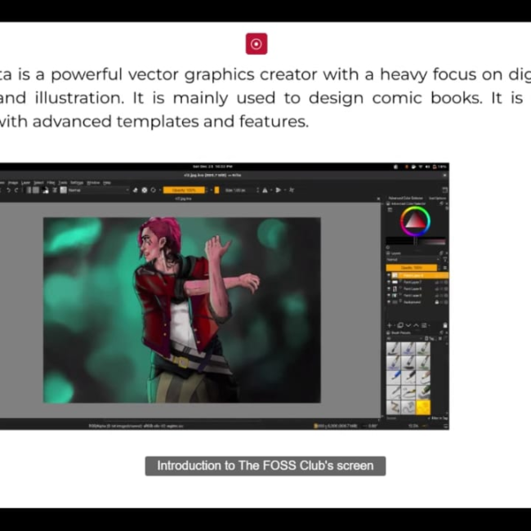
Task: Open the Brush Presets tag dropdown
Action: coord(404,338)
